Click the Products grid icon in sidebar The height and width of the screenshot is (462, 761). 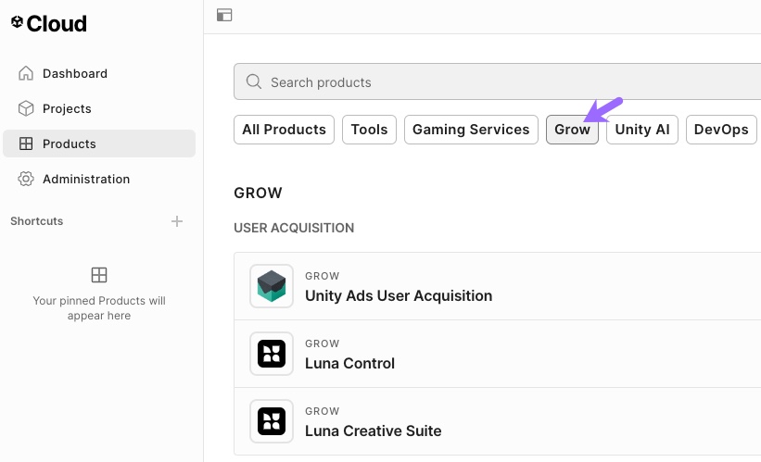pyautogui.click(x=26, y=144)
